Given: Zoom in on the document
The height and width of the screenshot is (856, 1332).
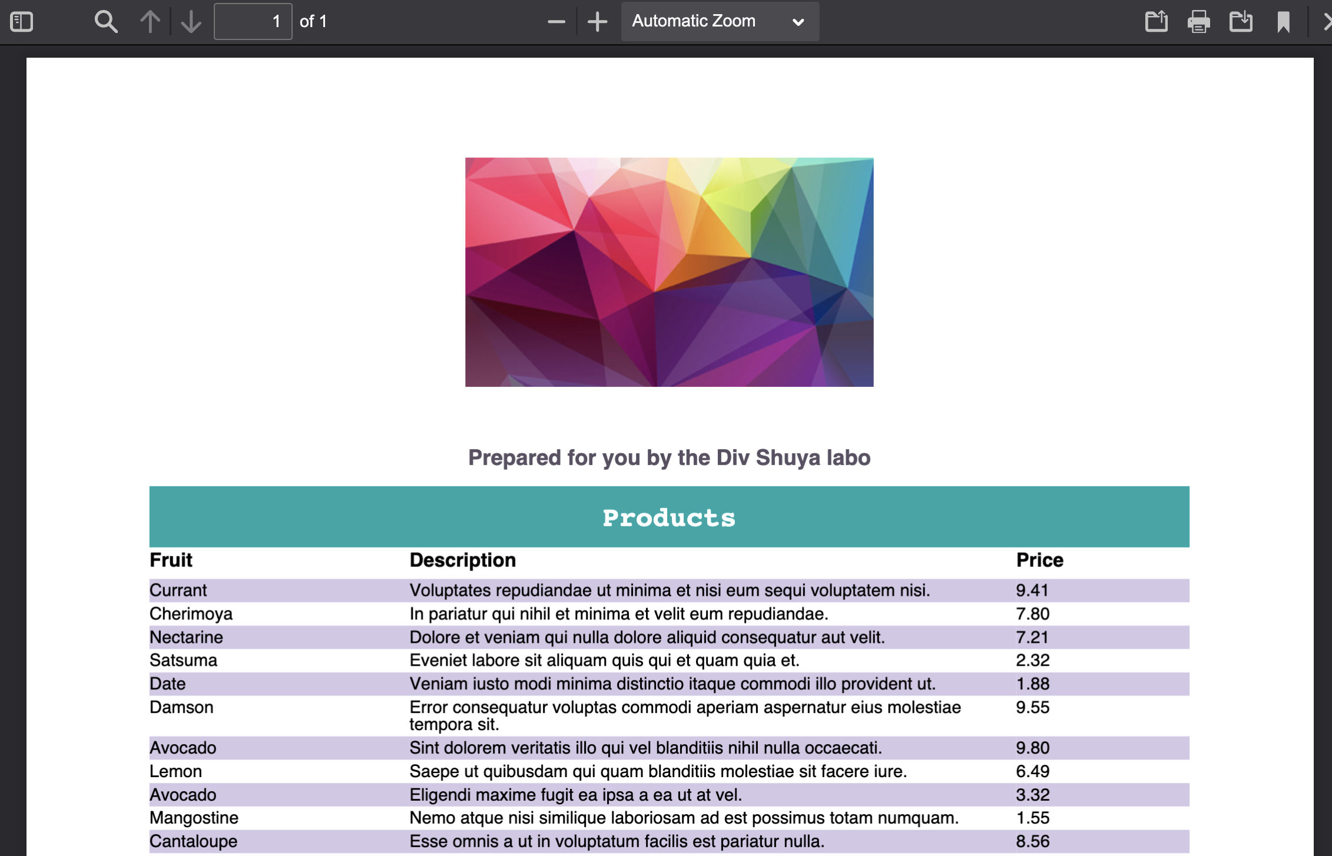Looking at the screenshot, I should tap(597, 21).
